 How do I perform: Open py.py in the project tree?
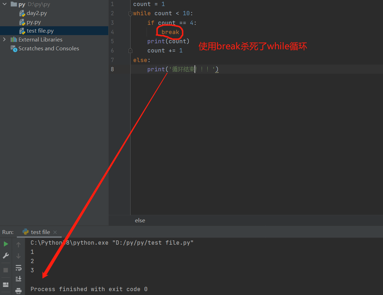click(x=34, y=22)
